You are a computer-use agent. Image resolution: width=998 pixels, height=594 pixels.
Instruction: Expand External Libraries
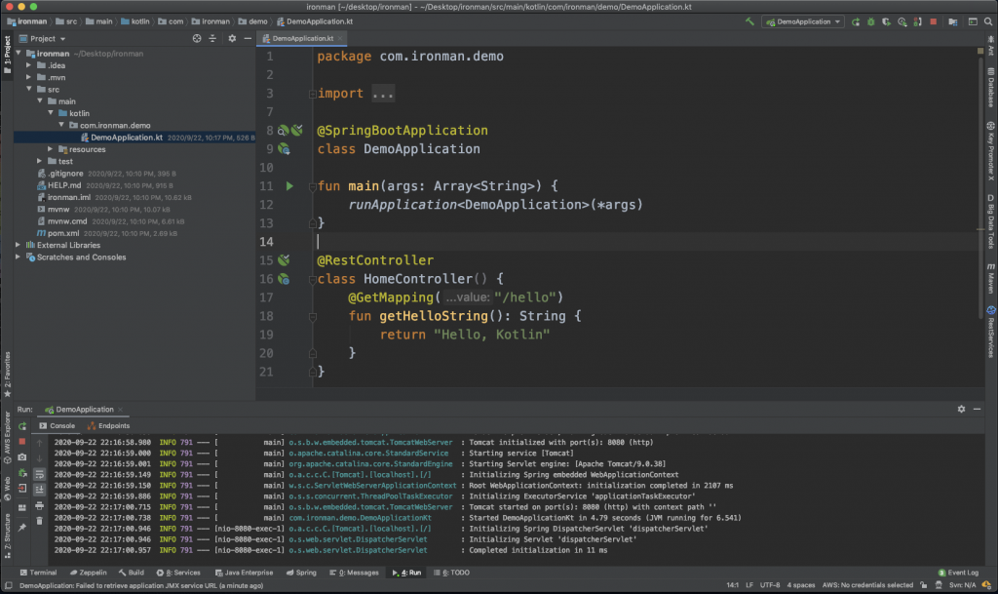pyautogui.click(x=18, y=245)
